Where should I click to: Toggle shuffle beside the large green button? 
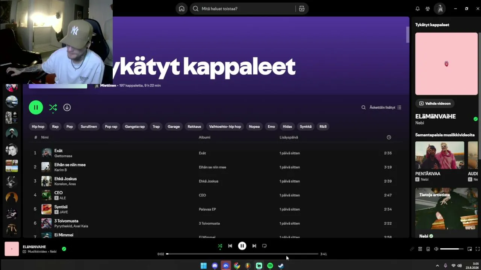coord(53,107)
